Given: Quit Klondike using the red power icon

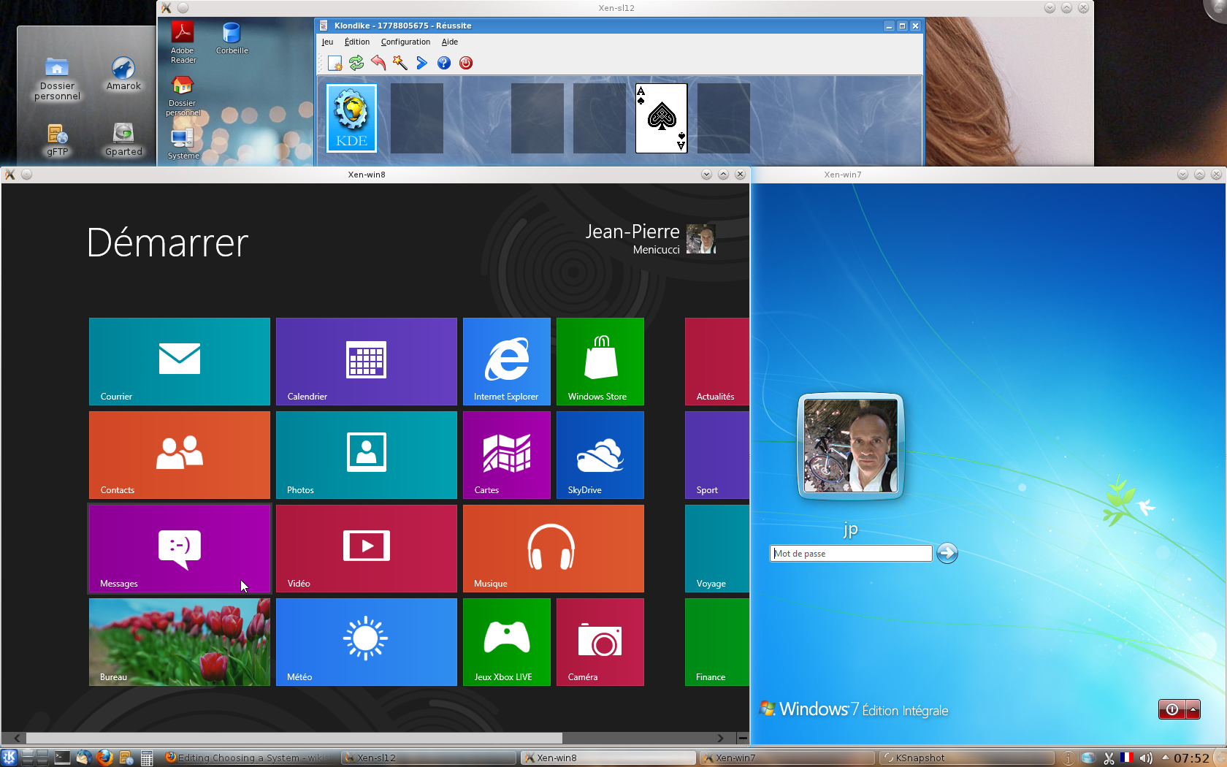Looking at the screenshot, I should tap(466, 64).
